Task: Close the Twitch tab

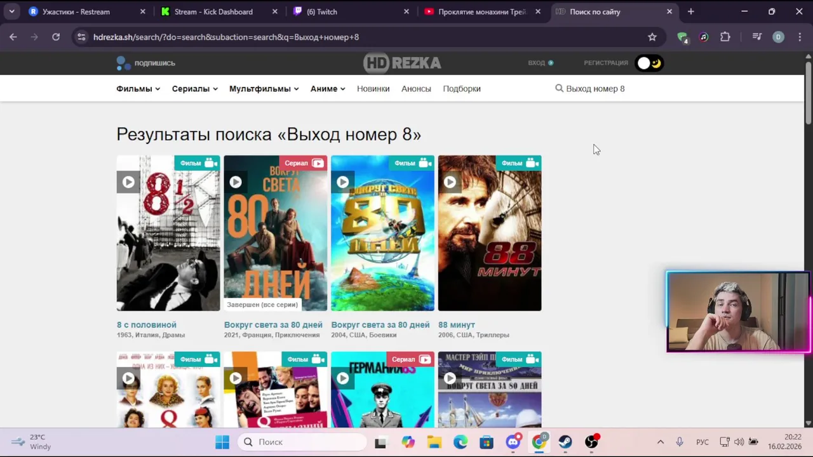Action: [406, 11]
